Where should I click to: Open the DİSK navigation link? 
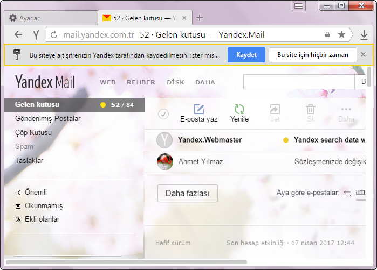[x=175, y=82]
